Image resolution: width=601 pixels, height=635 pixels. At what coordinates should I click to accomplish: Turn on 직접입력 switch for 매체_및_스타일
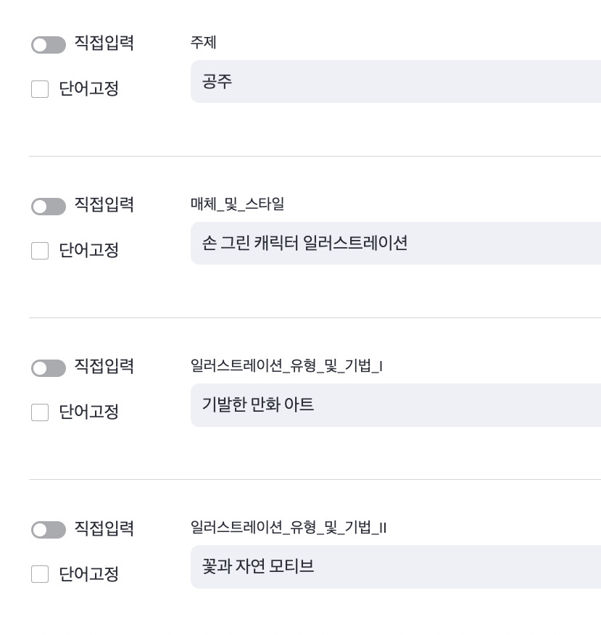48,207
